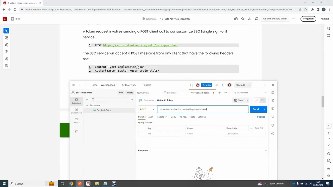
Task: Go to previous page with up chevron
Action: [329, 138]
